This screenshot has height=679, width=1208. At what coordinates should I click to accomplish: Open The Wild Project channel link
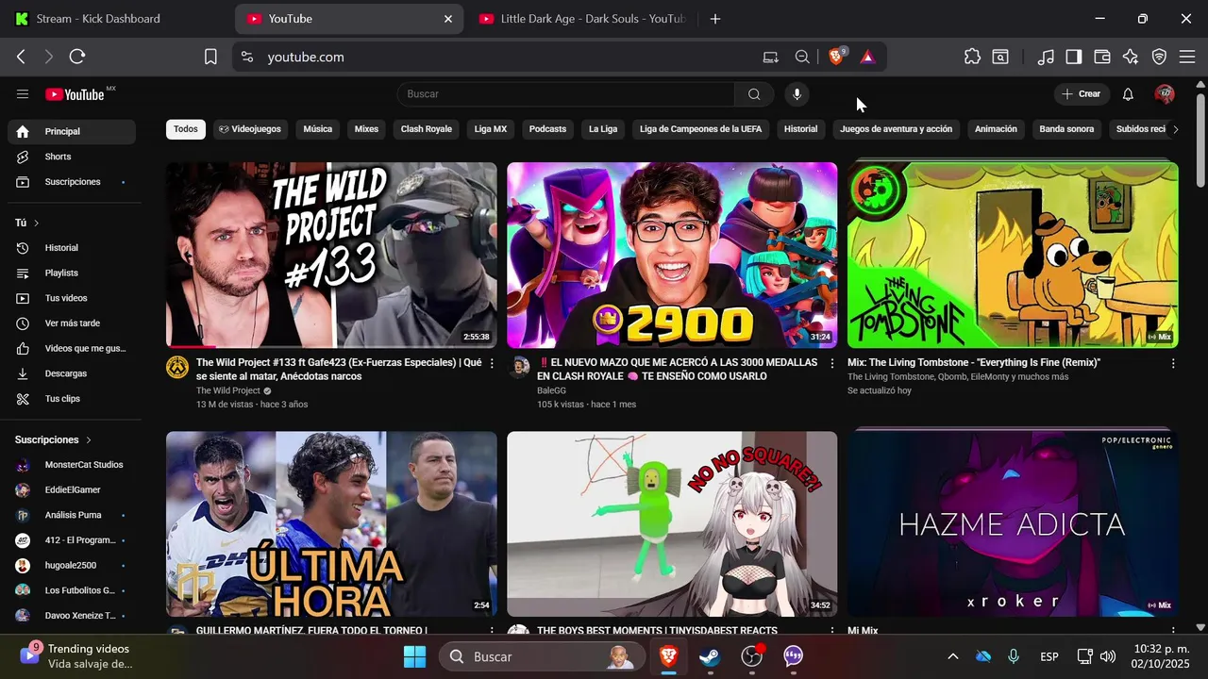click(x=227, y=390)
